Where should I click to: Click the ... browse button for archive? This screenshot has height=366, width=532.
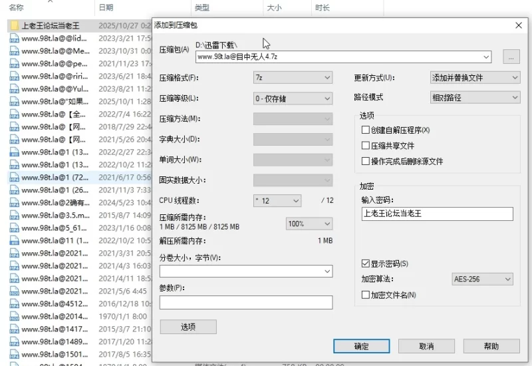click(511, 57)
